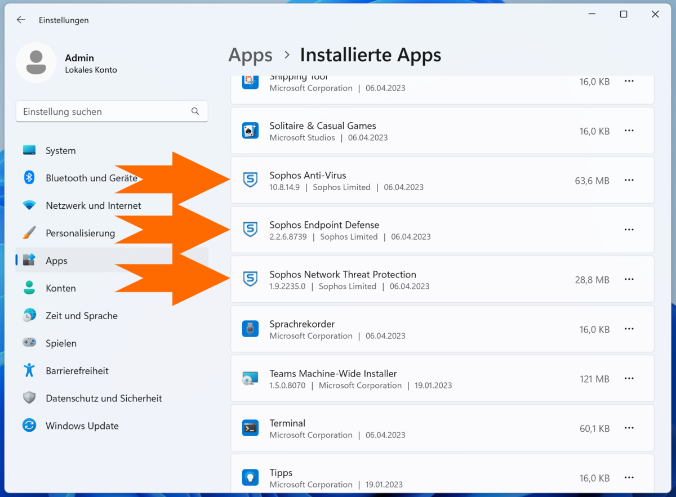The image size is (676, 497).
Task: Click the Sprachrekorder app icon
Action: 250,329
